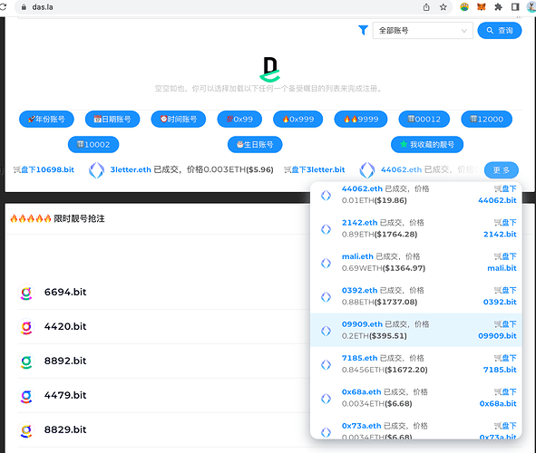This screenshot has height=453, width=536.
Task: Click 0392.bit purchase link
Action: click(x=500, y=302)
